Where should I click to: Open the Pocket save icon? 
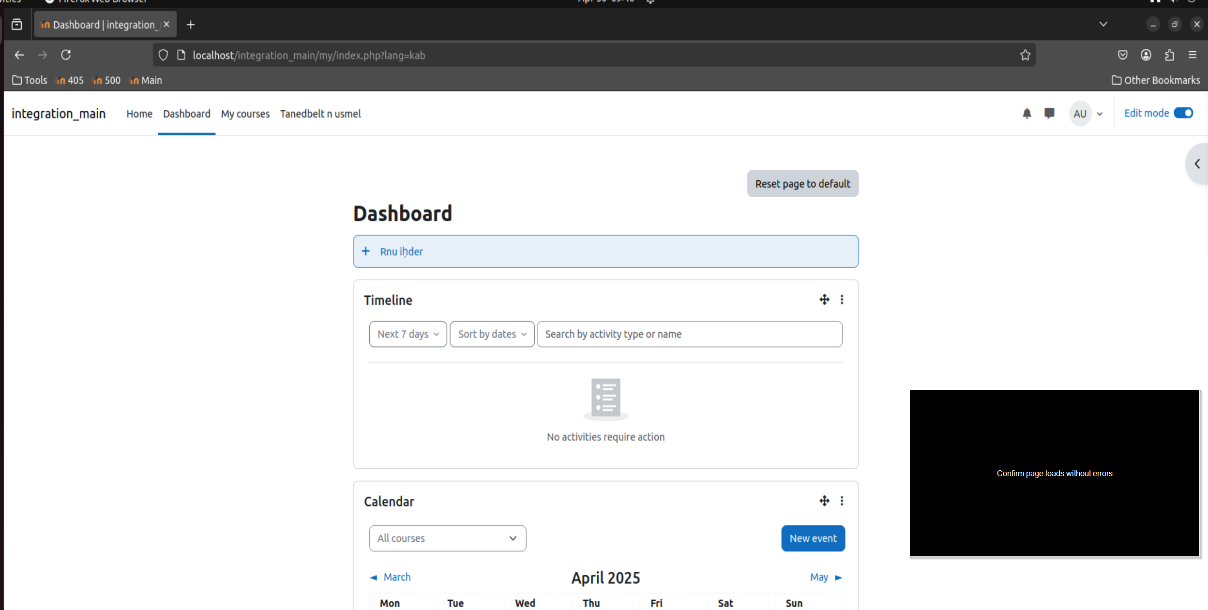click(1123, 55)
